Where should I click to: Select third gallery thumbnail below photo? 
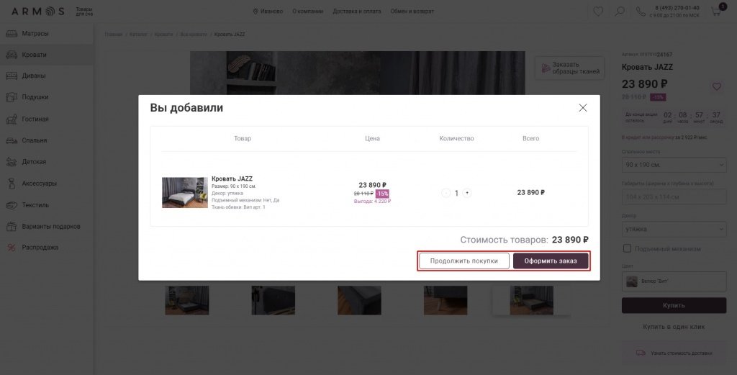click(x=359, y=300)
